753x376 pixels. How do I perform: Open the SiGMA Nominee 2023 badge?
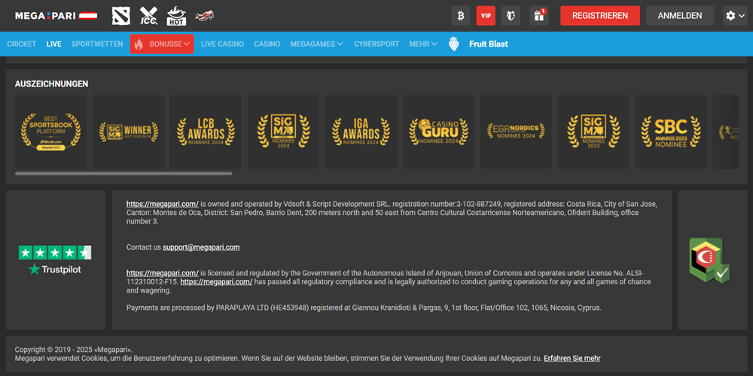[x=593, y=132]
